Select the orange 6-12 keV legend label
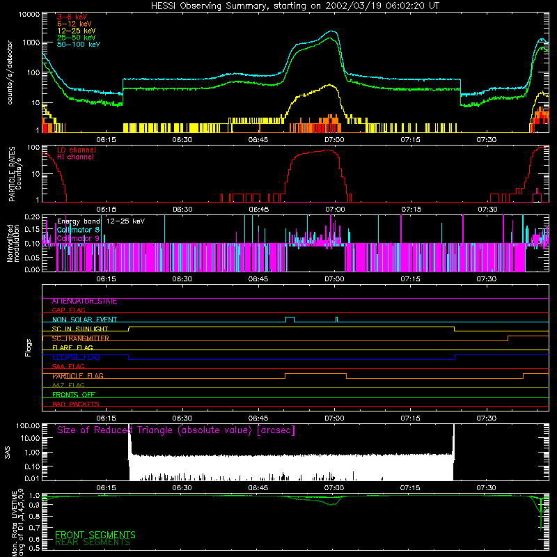The height and width of the screenshot is (557, 557). [x=74, y=24]
